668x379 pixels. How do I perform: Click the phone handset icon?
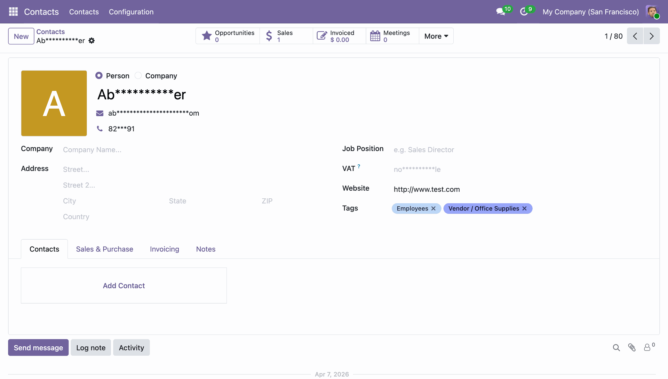click(100, 129)
